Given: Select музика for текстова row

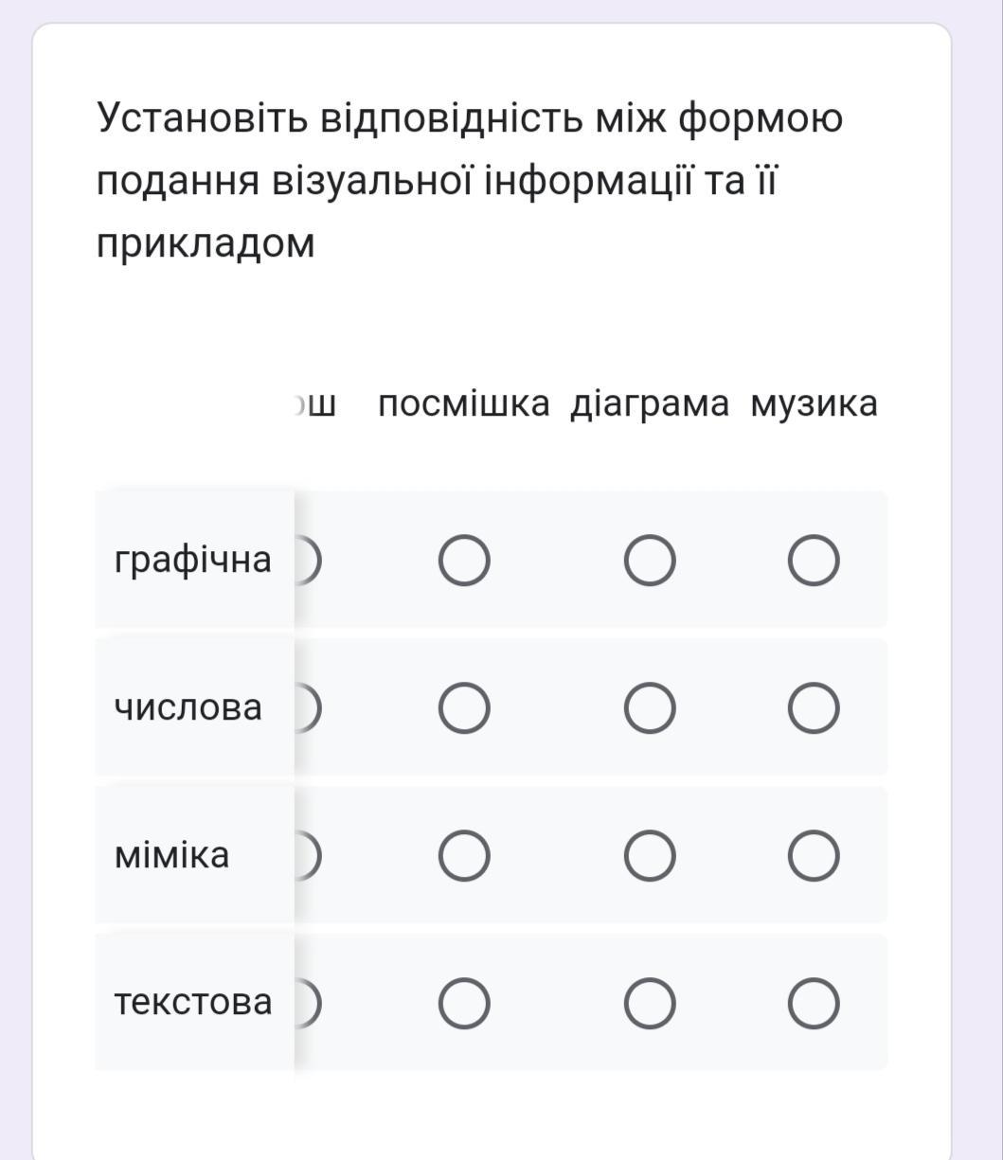Looking at the screenshot, I should click(x=814, y=1004).
